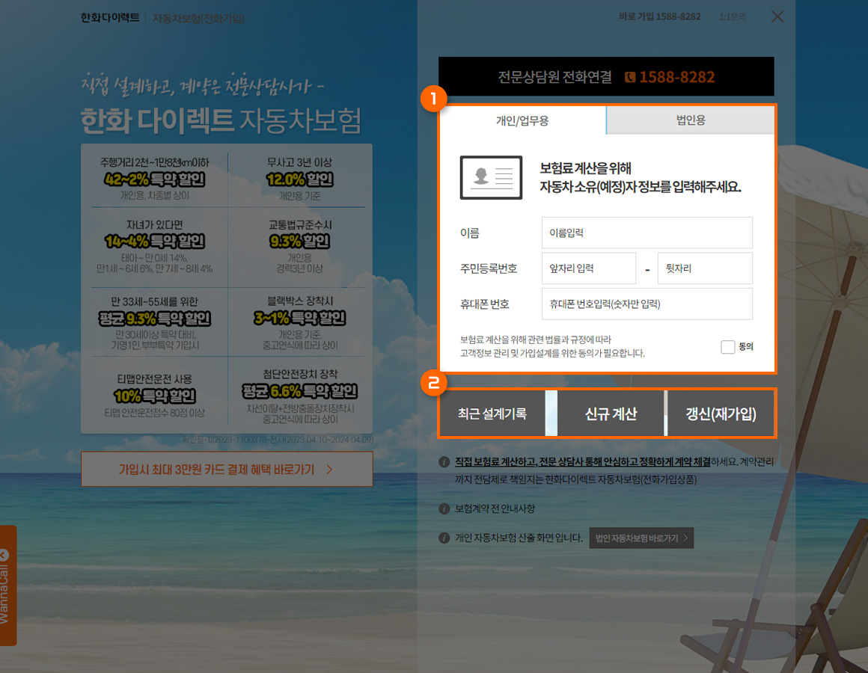Open 직접 보험료 계산하고 underlined link

582,462
